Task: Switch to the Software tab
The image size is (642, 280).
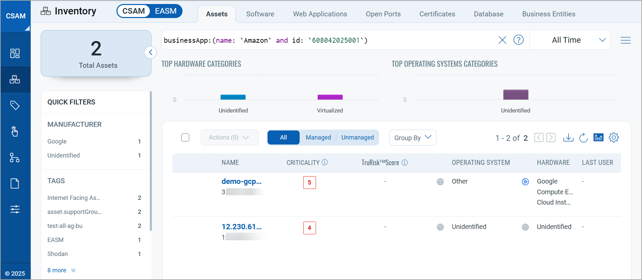Action: tap(260, 14)
